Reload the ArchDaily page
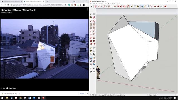Viewport: 178px width, 100px height. coord(8,5)
